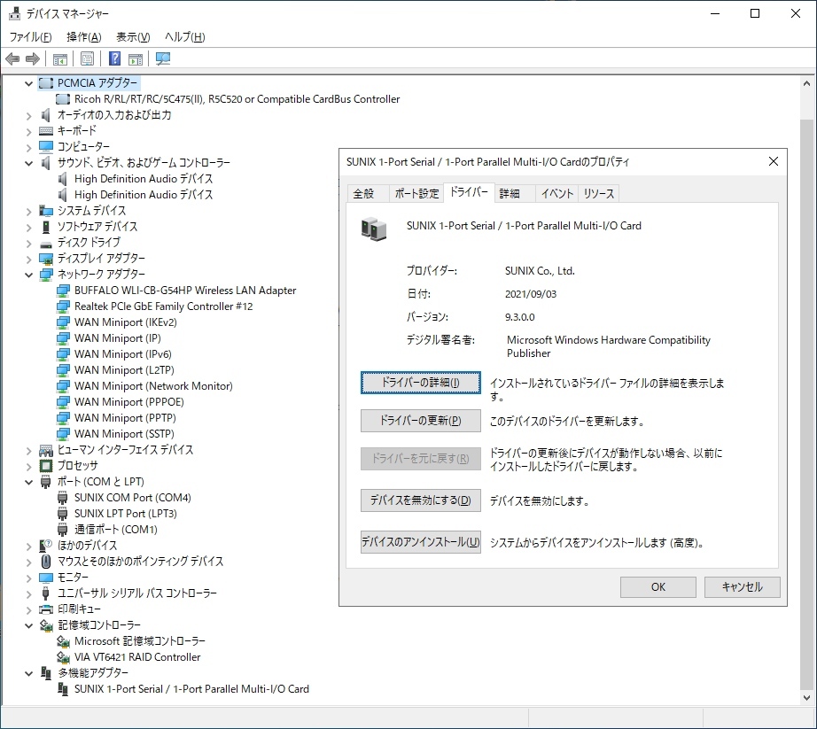This screenshot has width=817, height=729.
Task: Click the ドライバーの更新(P) button
Action: click(x=421, y=421)
